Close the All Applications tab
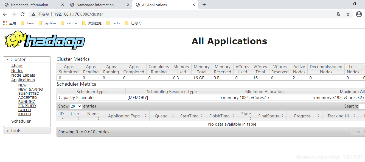 [x=194, y=5]
